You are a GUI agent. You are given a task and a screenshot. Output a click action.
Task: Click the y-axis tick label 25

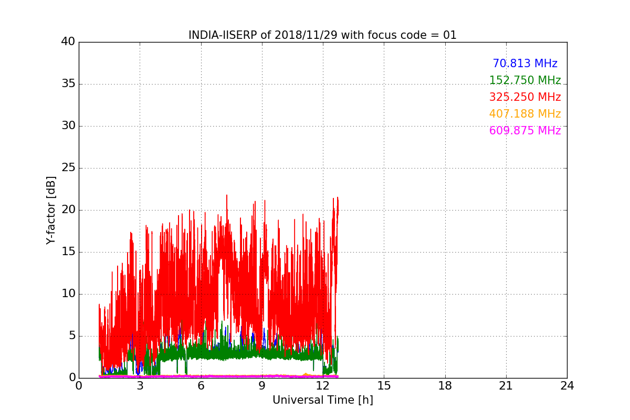tap(68, 168)
